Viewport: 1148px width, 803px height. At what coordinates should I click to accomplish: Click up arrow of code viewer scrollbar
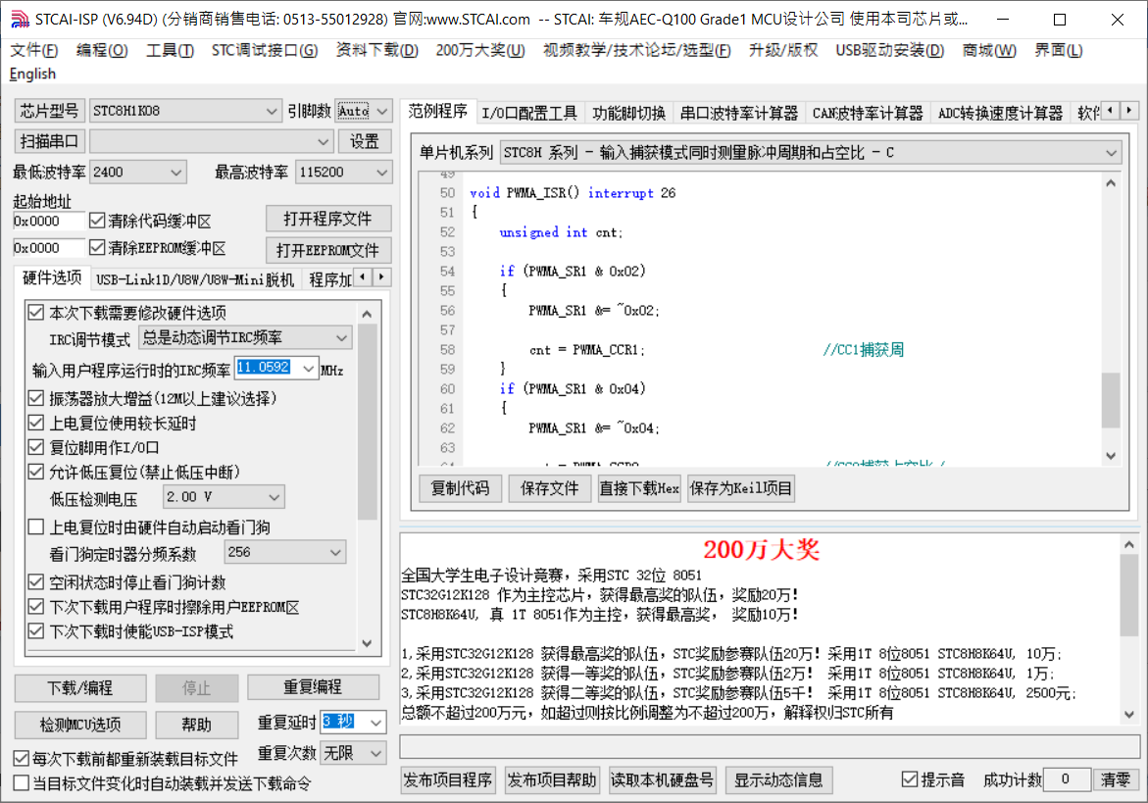point(1111,183)
